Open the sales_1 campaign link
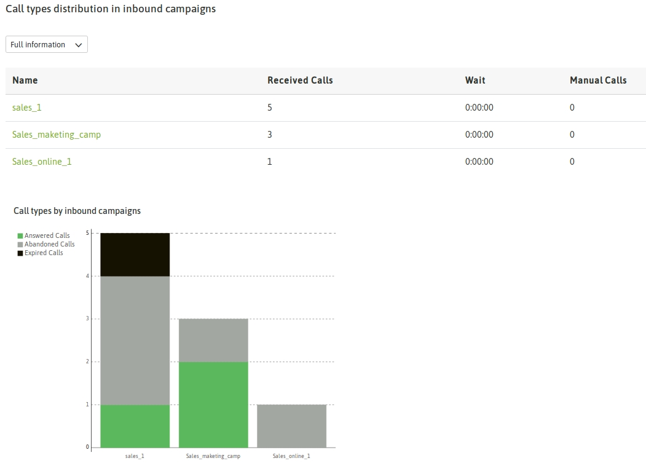The height and width of the screenshot is (466, 646). [27, 108]
